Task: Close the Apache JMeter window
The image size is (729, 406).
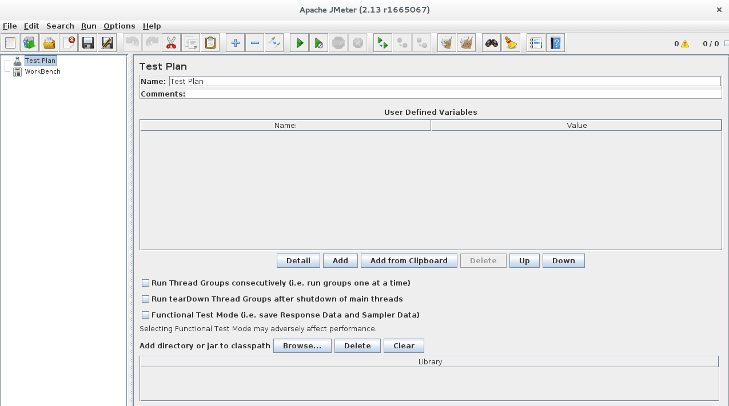Action: [x=719, y=10]
